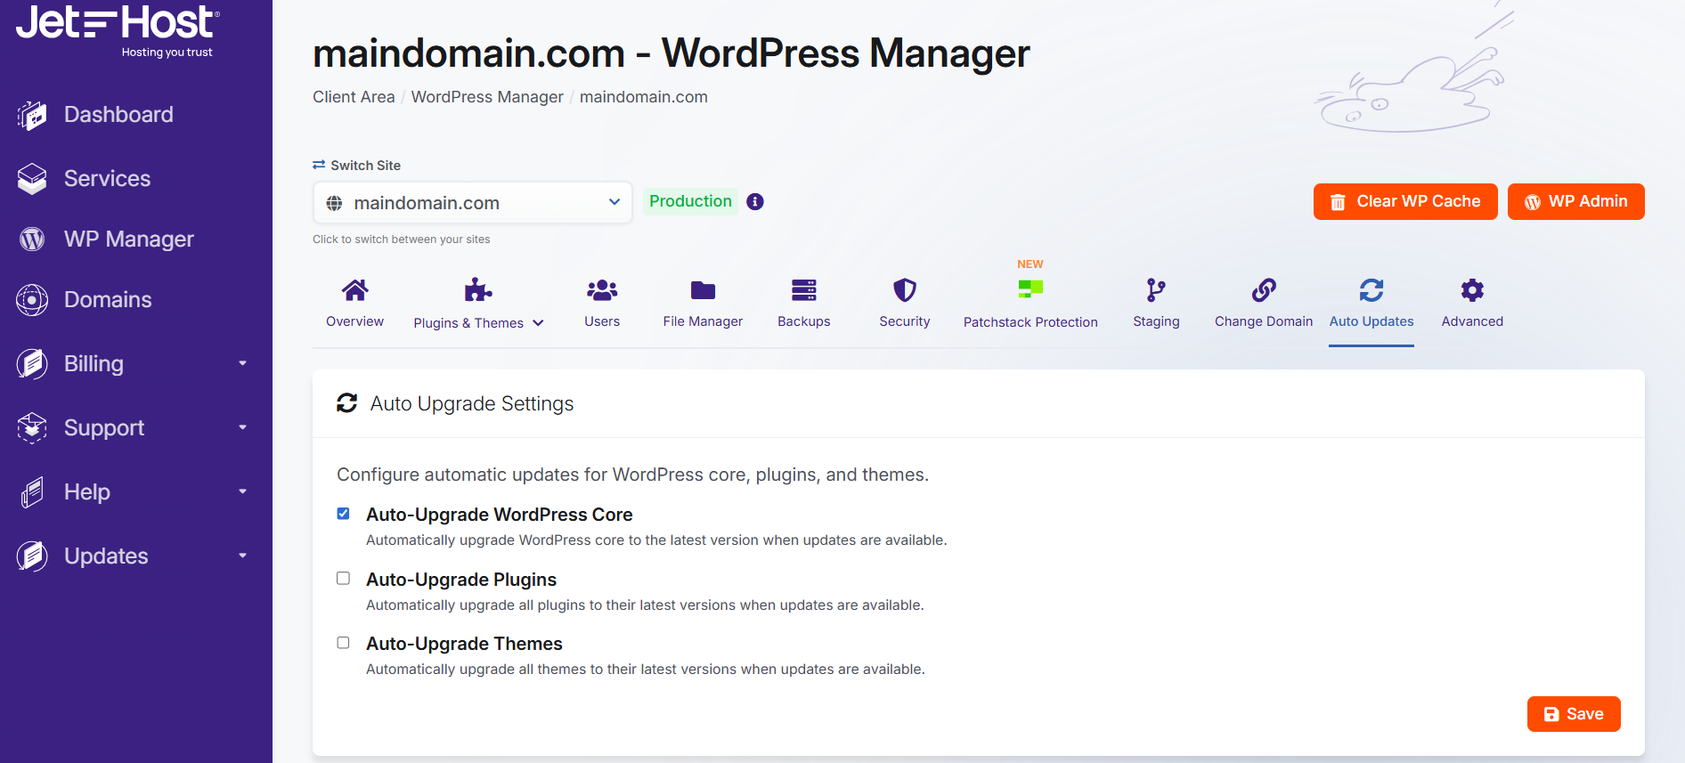Click the Production info icon
Screen dimensions: 1685x763
(x=755, y=202)
